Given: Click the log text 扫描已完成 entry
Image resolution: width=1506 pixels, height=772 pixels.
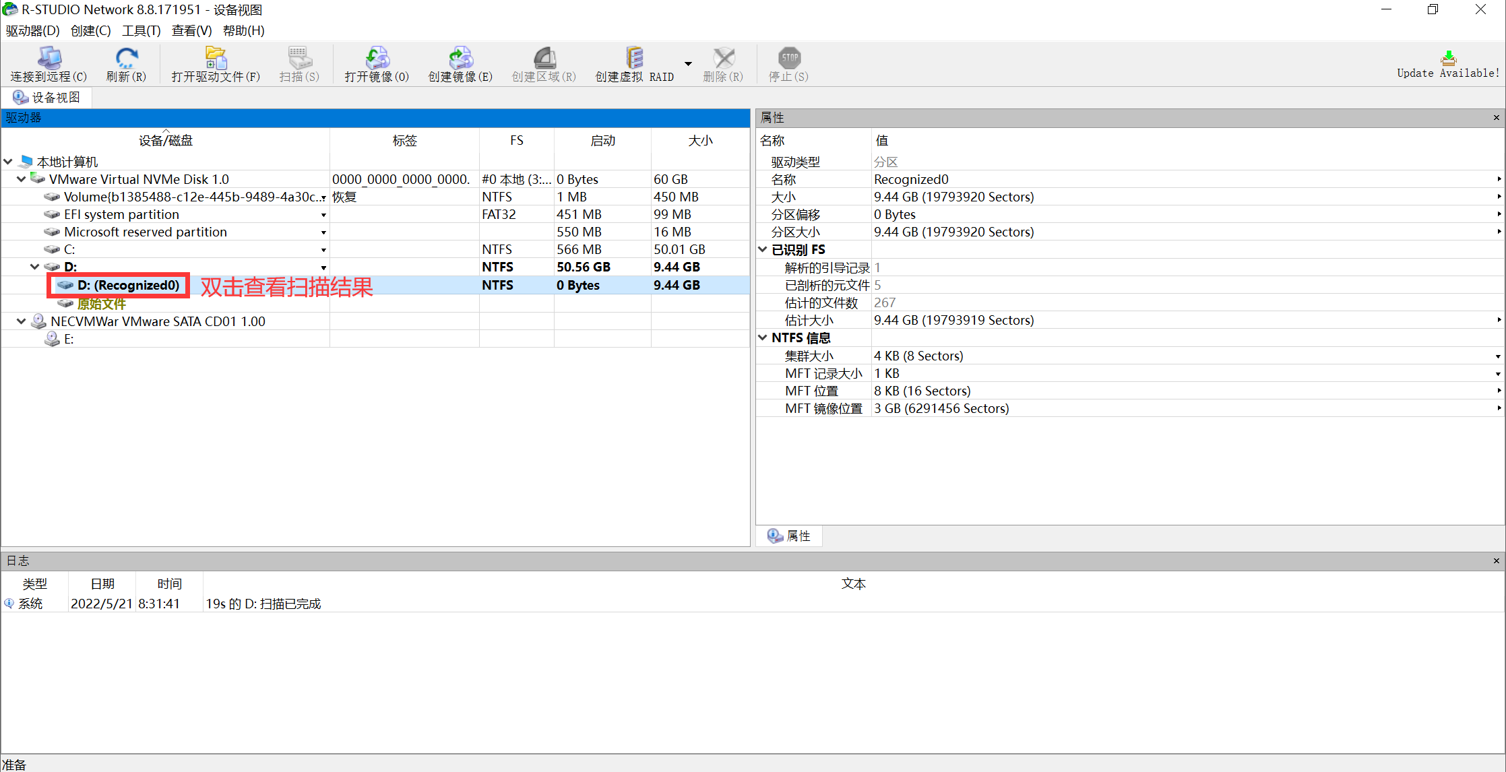Looking at the screenshot, I should (263, 604).
